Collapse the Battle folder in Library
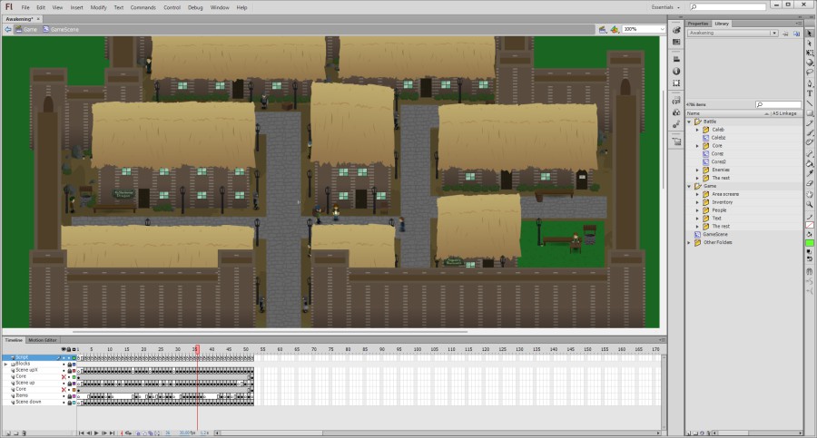Image resolution: width=817 pixels, height=438 pixels. coord(690,122)
